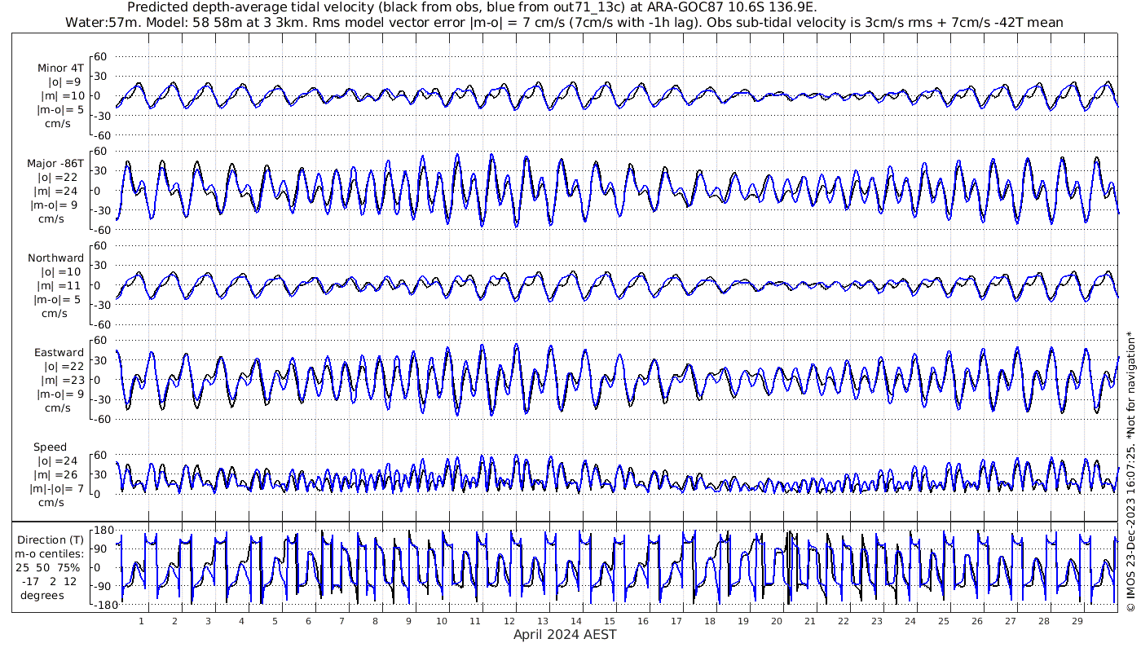The width and height of the screenshot is (1141, 652).
Task: Click the '-17 2 12' centile values
Action: (51, 581)
